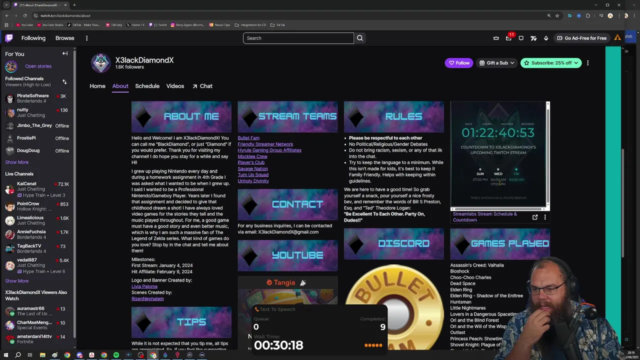The width and height of the screenshot is (640, 360).
Task: Click the search magnifier button
Action: pyautogui.click(x=360, y=38)
